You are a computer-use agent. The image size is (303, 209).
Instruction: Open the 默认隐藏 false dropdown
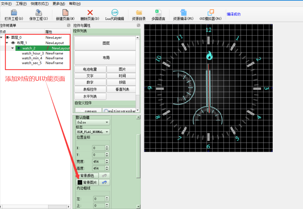(x=93, y=122)
